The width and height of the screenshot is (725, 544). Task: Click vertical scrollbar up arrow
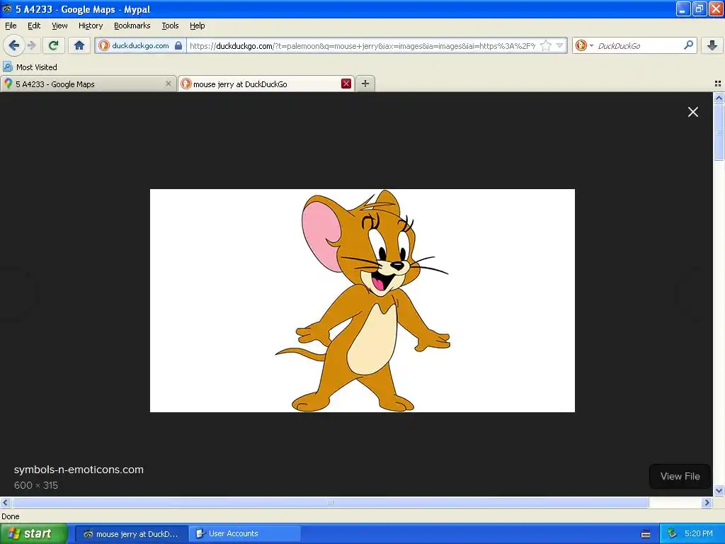[719, 98]
